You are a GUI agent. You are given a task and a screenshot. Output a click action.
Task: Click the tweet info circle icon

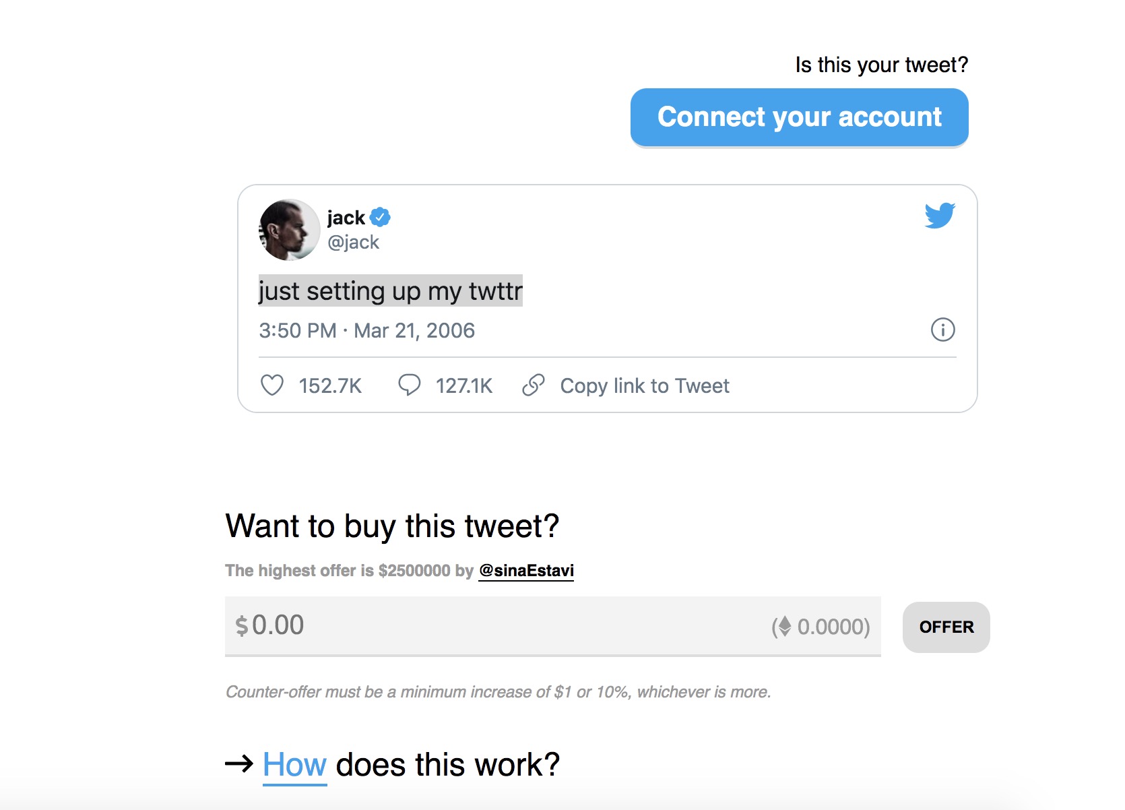click(942, 330)
